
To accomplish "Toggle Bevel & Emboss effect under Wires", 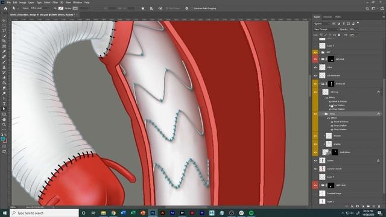I will 332,122.
